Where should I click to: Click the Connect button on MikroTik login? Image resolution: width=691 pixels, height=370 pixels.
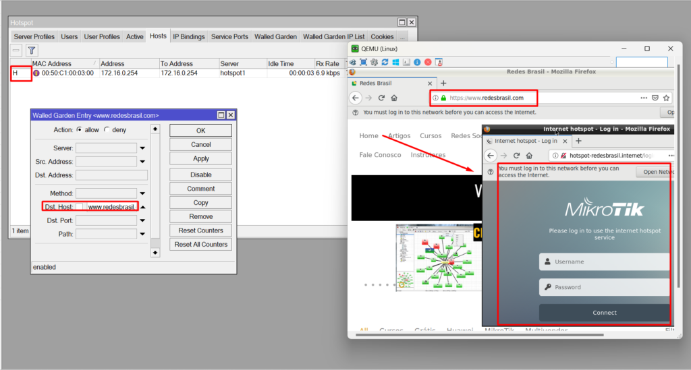click(604, 313)
